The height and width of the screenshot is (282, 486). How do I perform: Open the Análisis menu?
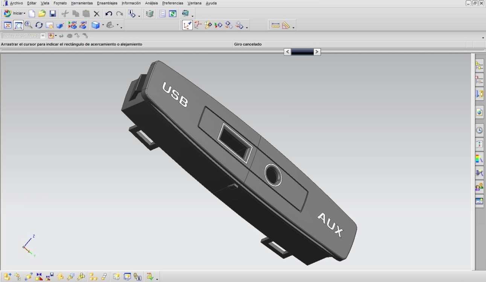[x=151, y=3]
